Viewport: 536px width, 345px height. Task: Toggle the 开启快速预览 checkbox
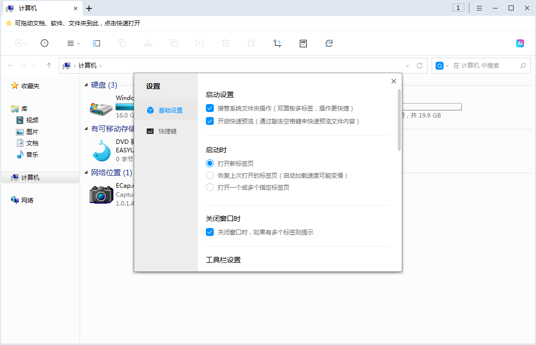point(210,121)
